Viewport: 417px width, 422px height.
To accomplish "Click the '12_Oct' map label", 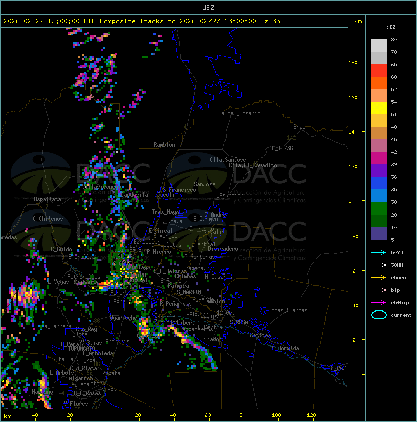I will tap(226, 313).
